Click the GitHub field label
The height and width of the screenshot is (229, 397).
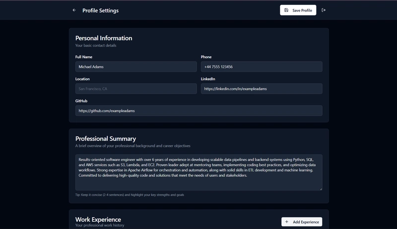coord(81,101)
